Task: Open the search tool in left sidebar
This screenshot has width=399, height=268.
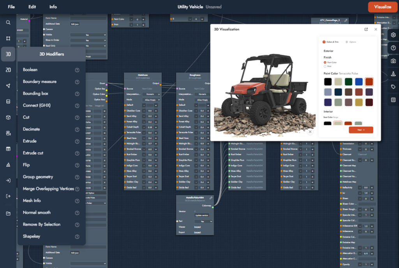Action: 8,23
